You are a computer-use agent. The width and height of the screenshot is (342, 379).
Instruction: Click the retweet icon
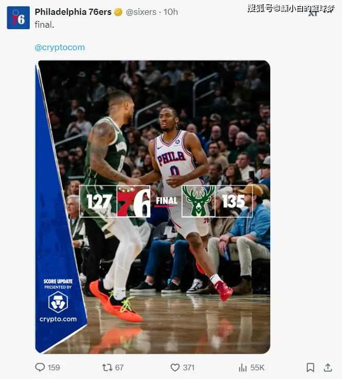(x=107, y=367)
